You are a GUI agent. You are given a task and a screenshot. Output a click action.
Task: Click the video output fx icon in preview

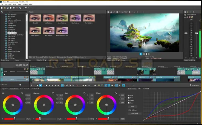114,12
